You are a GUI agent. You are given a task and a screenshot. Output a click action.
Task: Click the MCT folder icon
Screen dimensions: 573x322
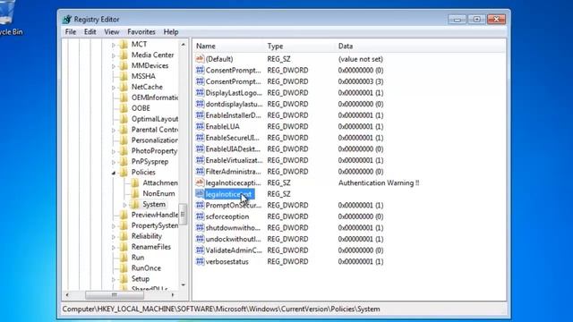click(x=124, y=44)
